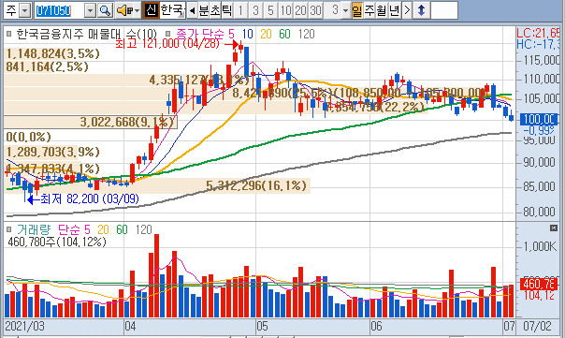
Task: Click the empty input box in toolbar
Action: [x=444, y=10]
